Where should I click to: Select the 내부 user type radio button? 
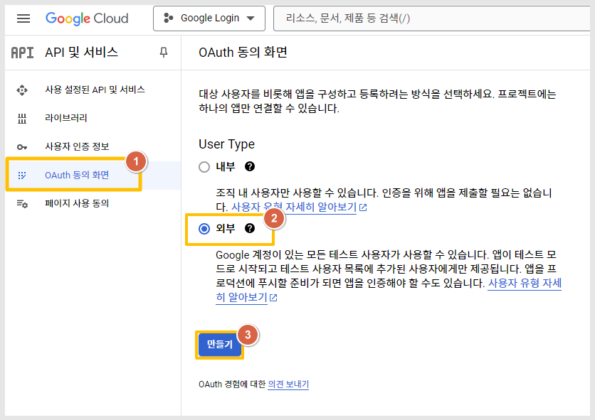click(x=204, y=167)
